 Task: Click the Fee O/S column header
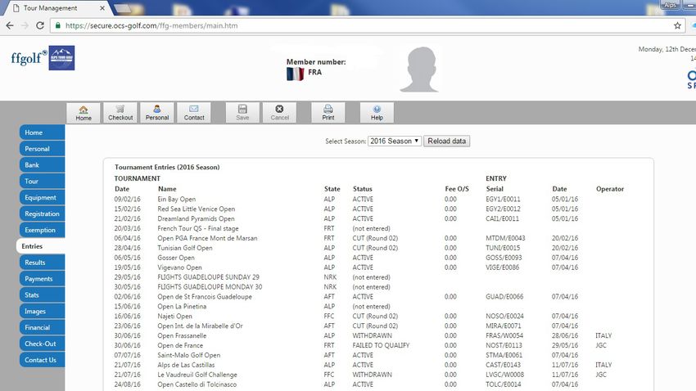(x=457, y=189)
